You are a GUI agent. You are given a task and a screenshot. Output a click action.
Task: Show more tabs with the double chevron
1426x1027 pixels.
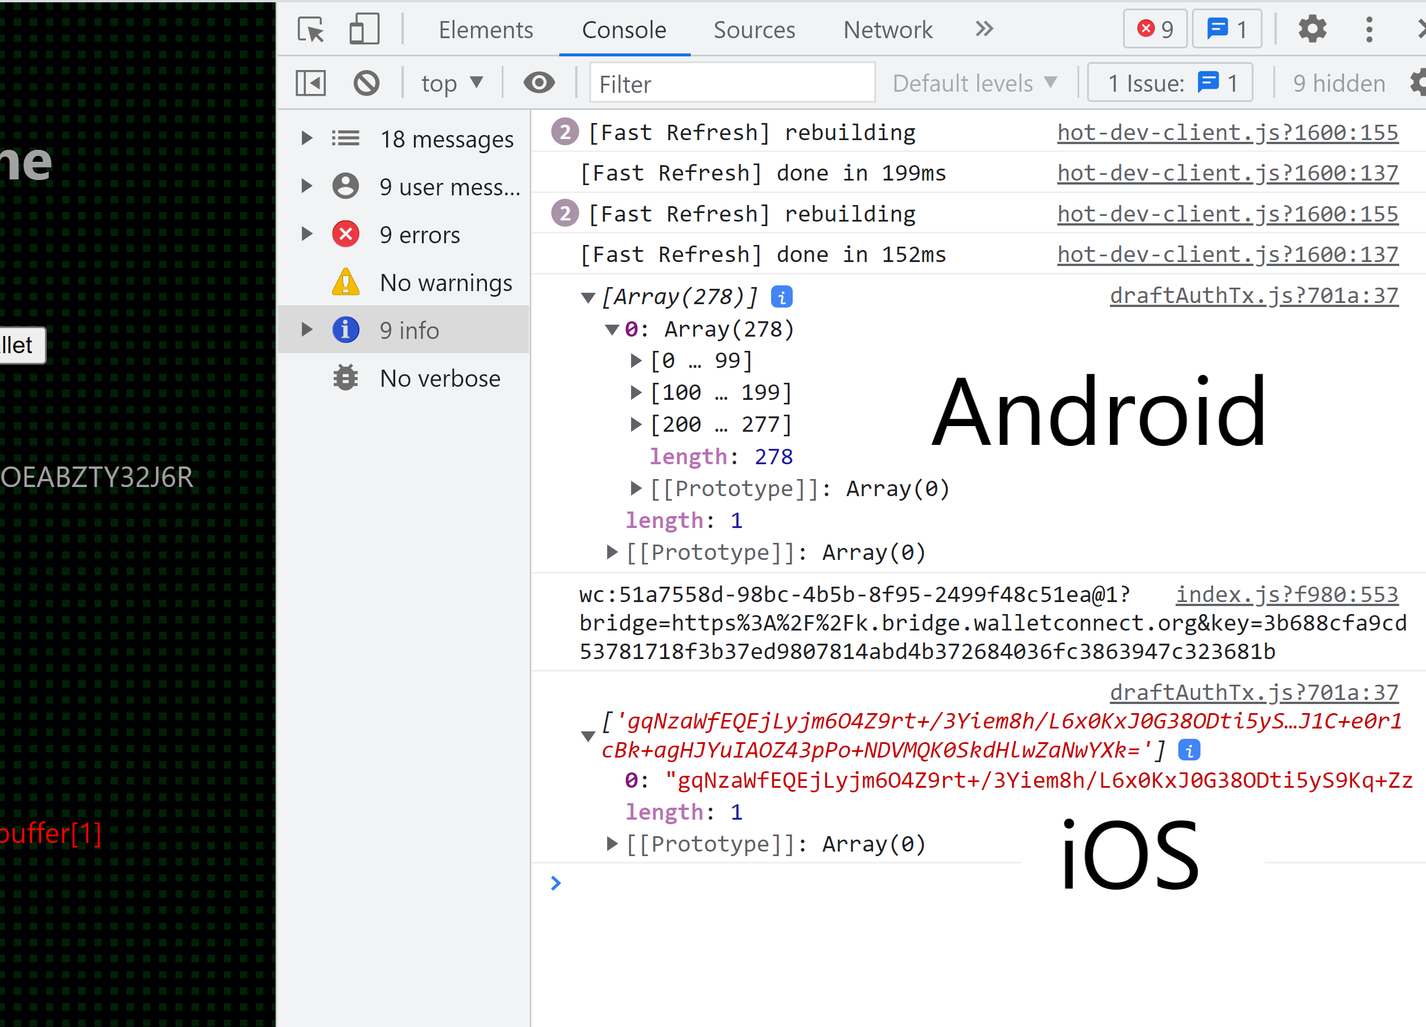[984, 29]
